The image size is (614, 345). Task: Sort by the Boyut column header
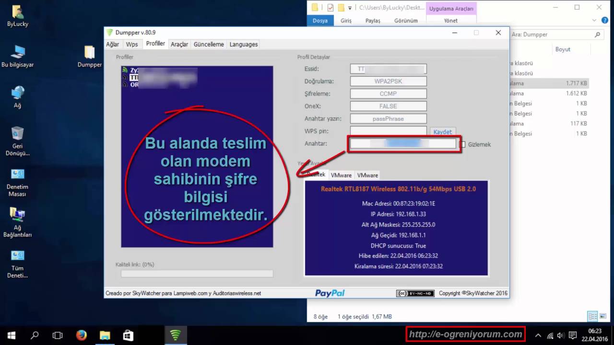click(x=563, y=49)
